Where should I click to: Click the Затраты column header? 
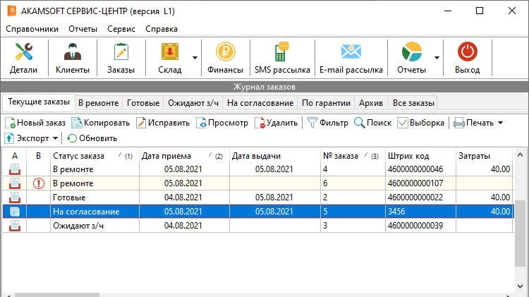(484, 156)
